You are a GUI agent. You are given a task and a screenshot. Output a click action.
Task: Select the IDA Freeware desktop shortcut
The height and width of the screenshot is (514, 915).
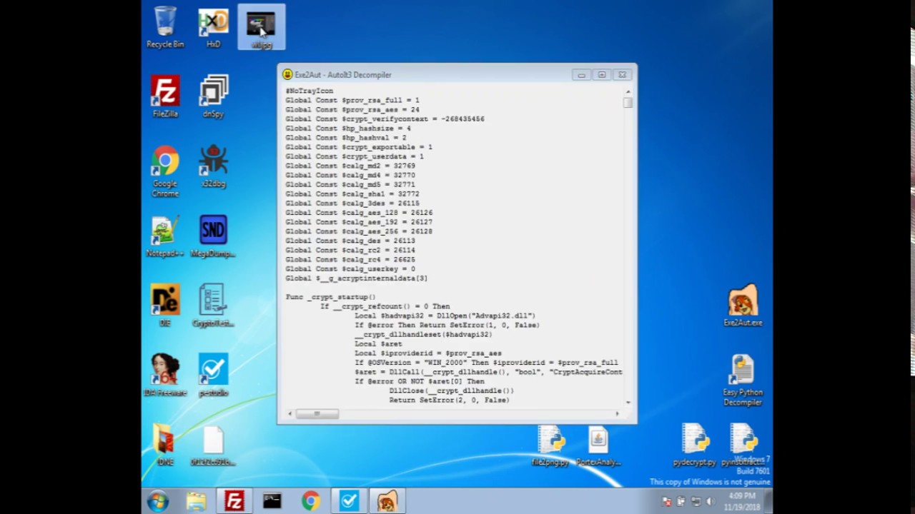tap(165, 376)
